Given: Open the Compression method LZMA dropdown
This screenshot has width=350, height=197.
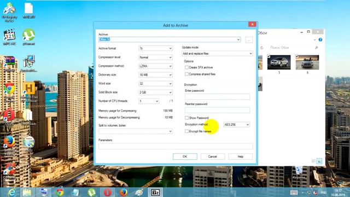Looking at the screenshot, I should (155, 66).
